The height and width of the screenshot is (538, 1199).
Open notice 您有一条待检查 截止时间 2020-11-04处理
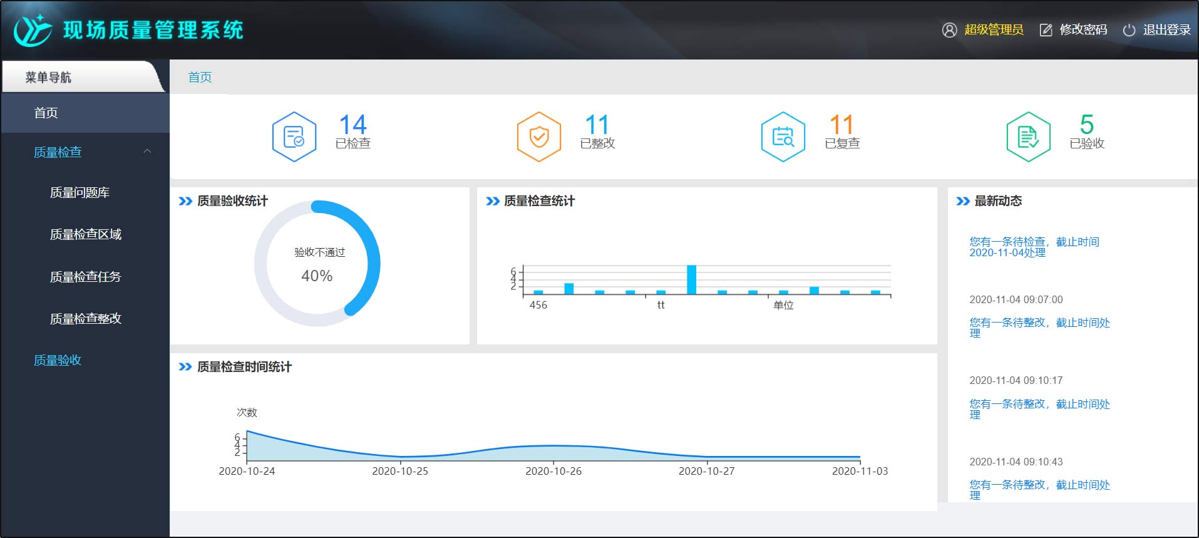point(1034,247)
